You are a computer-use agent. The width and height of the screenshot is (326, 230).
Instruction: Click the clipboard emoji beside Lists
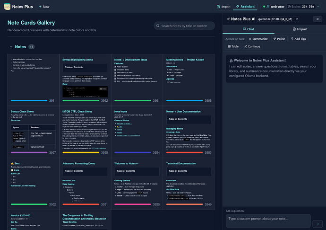12,170
